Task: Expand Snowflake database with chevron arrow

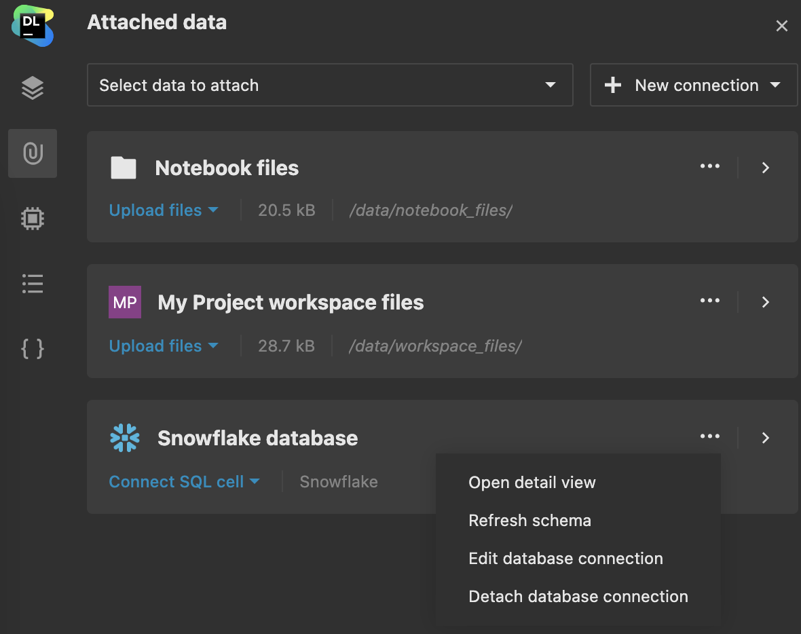Action: [x=766, y=438]
